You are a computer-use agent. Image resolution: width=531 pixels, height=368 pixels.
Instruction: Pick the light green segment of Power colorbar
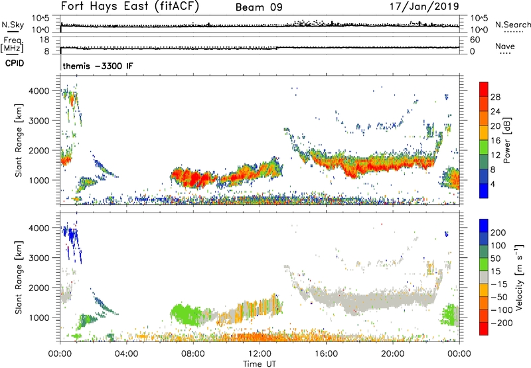click(484, 147)
